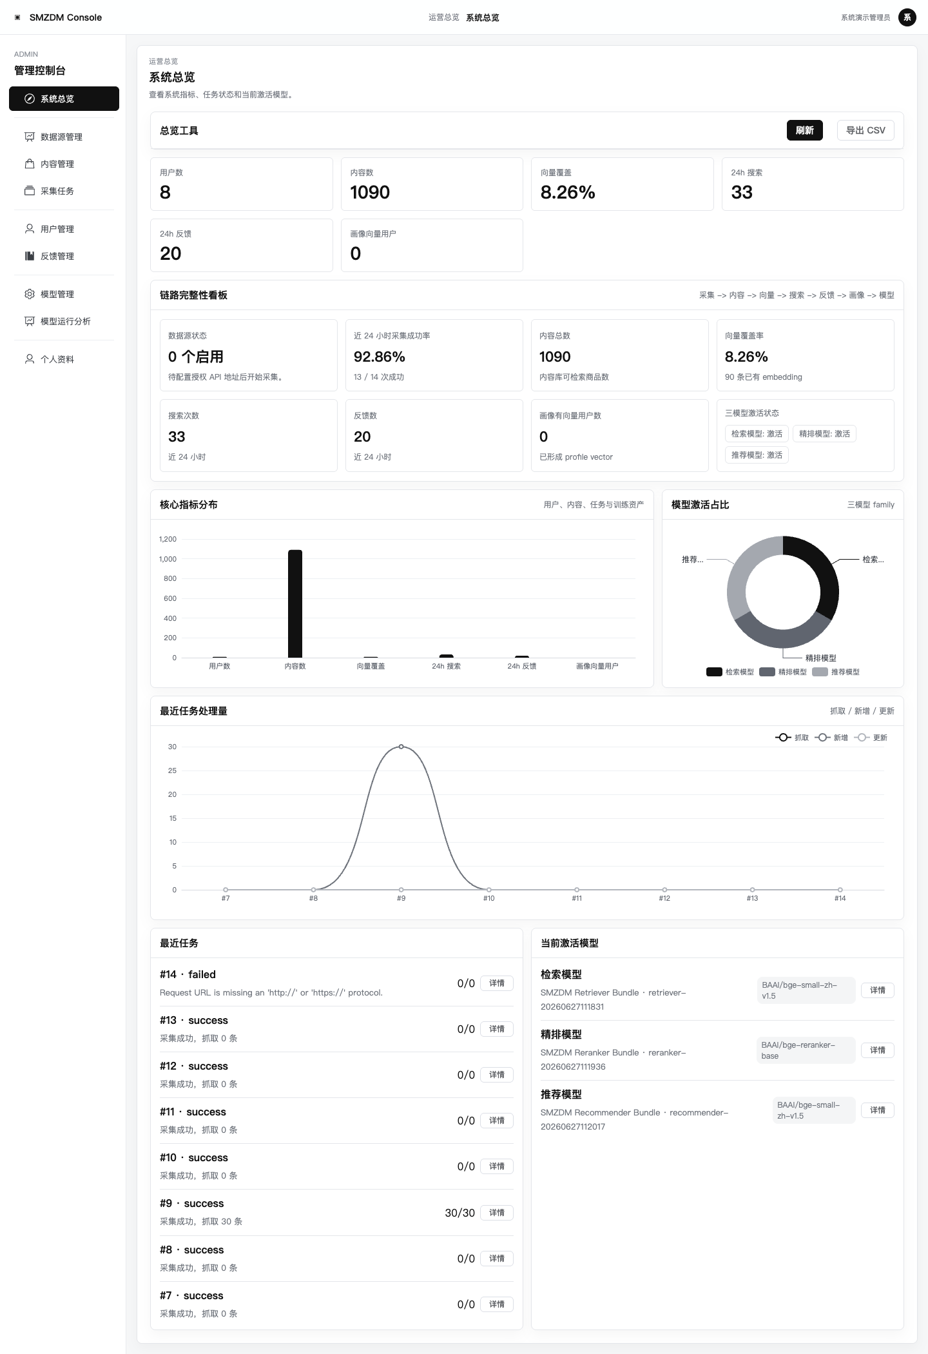928x1354 pixels.
Task: View 详情 for the 检索模型
Action: 878,990
